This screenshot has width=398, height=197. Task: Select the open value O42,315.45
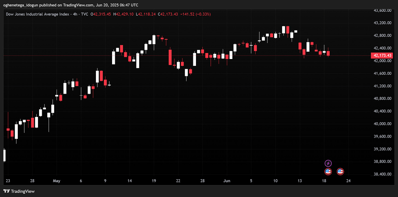point(101,14)
